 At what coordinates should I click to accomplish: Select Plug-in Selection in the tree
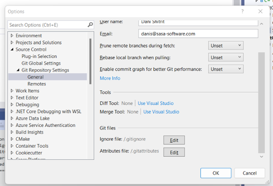point(39,56)
